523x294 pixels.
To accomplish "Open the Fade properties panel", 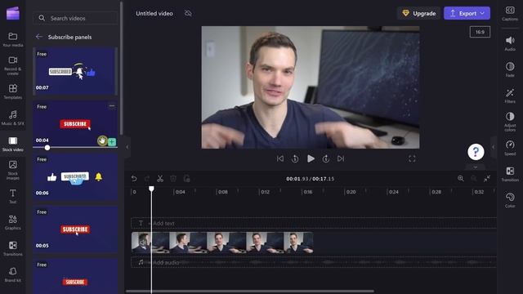I will coord(510,69).
